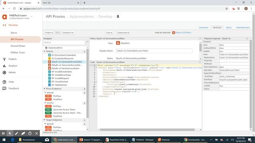Open the Revision 8 dropdown
The image size is (255, 143).
(68, 33)
